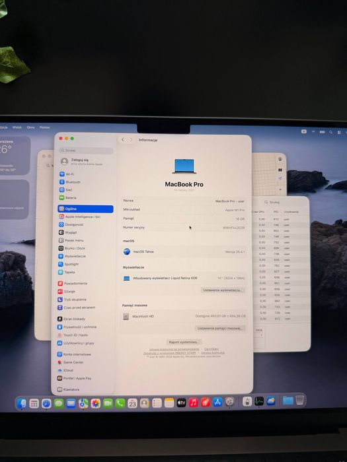347x462 pixels.
Task: Open Finder from the Dock
Action: point(22,403)
